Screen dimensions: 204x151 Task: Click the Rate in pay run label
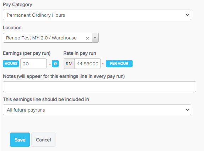(80, 53)
